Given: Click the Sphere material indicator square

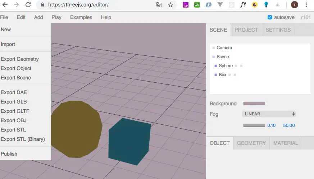Looking at the screenshot, I should [x=241, y=66].
